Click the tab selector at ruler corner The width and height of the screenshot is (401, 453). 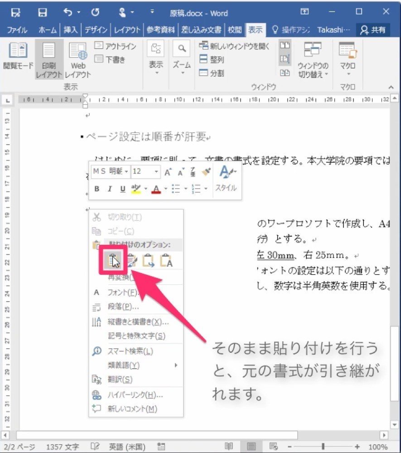click(8, 101)
